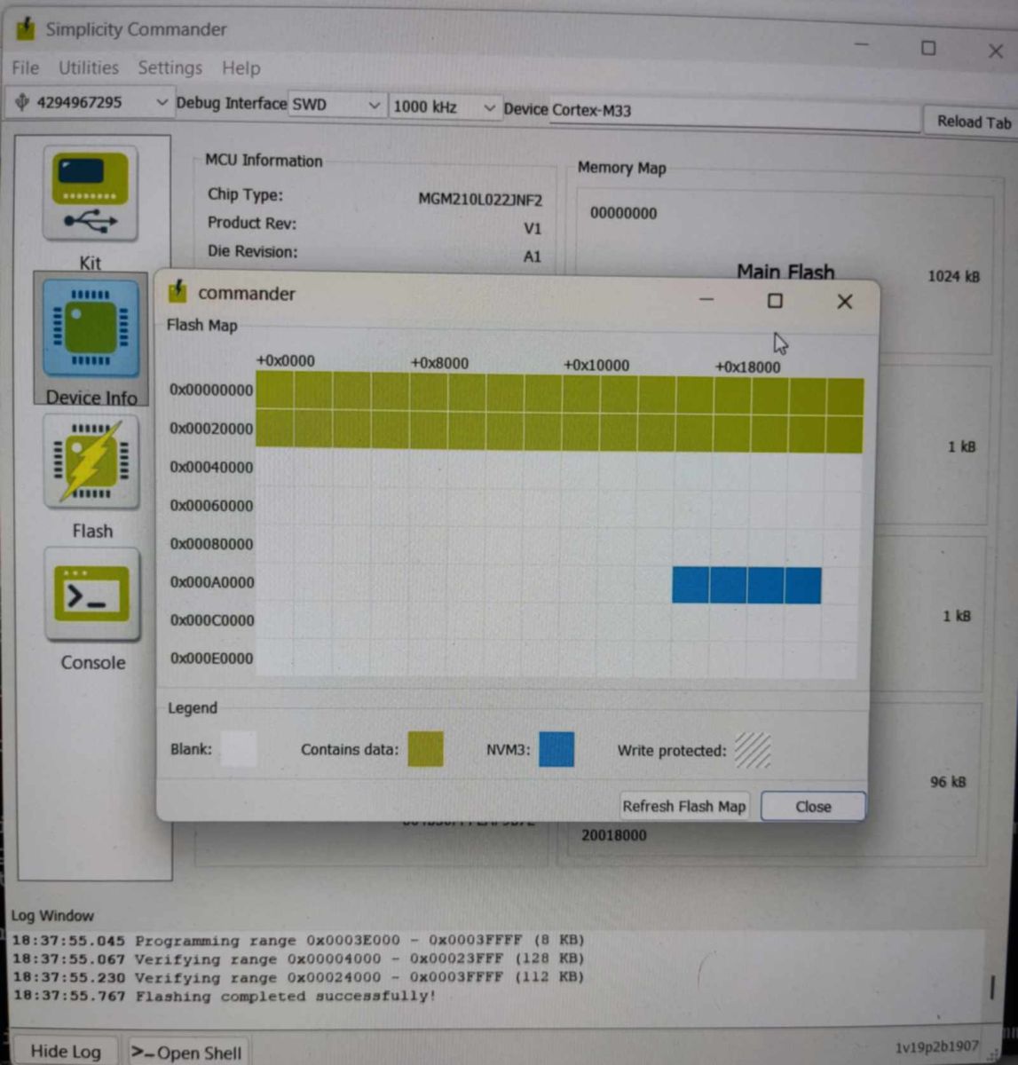Click first blue NVM3 block in row 0x000A0000
This screenshot has height=1065, width=1018.
point(690,585)
